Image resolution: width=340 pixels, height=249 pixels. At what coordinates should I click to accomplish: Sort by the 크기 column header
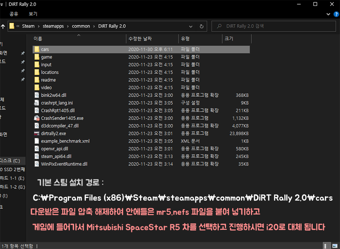point(229,39)
